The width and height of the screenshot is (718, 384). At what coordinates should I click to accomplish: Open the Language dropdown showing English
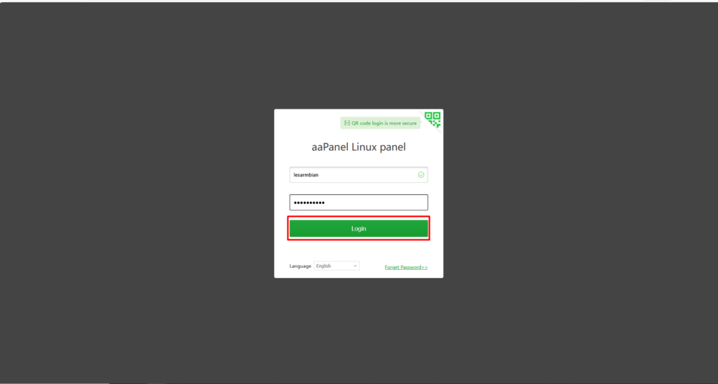point(337,266)
